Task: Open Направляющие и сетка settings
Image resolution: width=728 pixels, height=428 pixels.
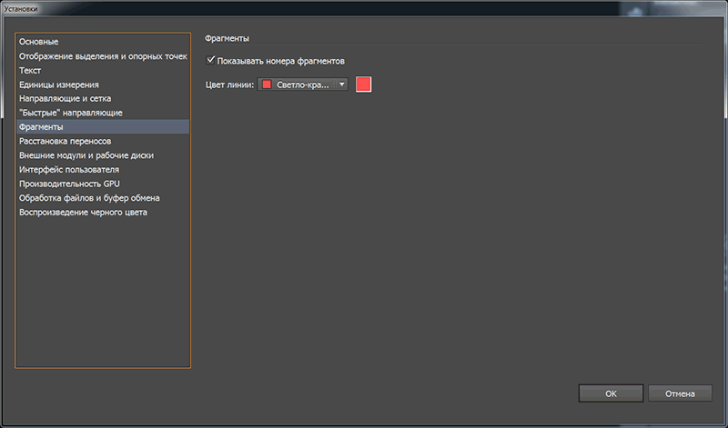Action: [x=65, y=98]
